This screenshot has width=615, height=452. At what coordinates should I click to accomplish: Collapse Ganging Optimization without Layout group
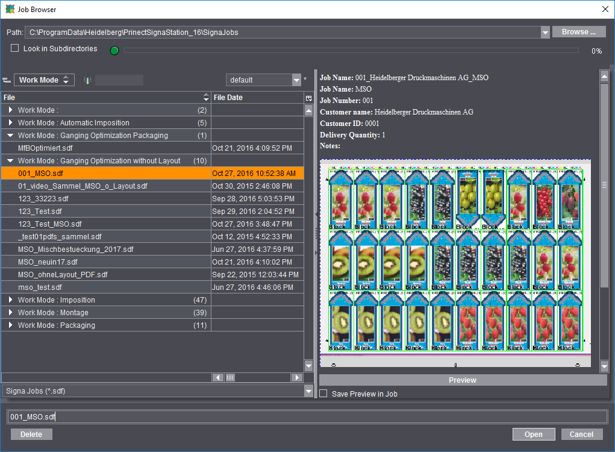point(10,161)
